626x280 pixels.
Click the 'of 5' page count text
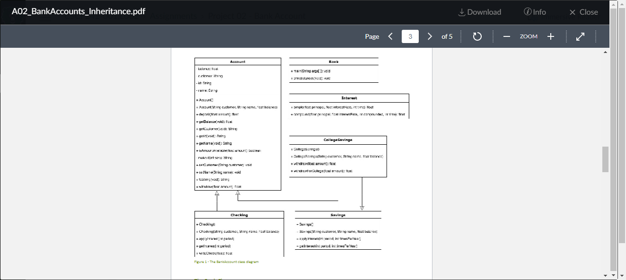(447, 36)
